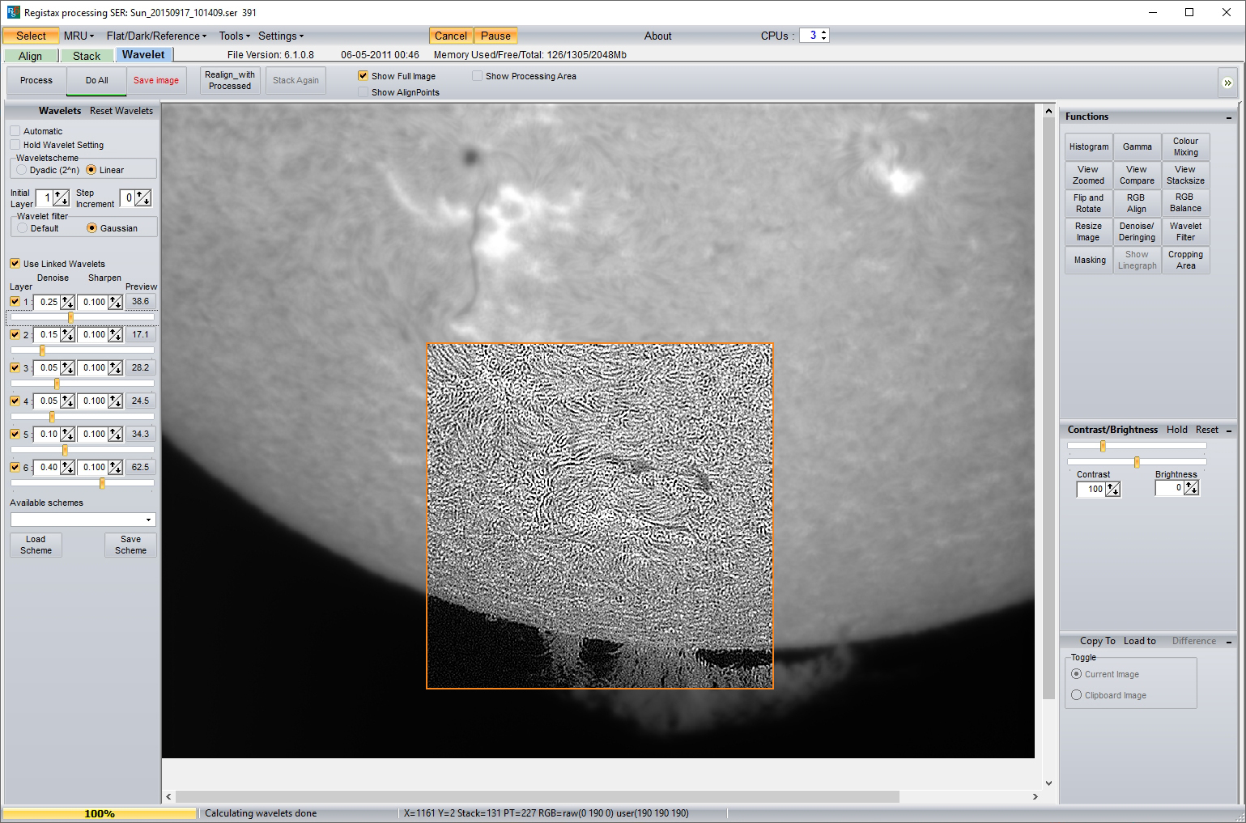Click layer 1 Denoise value field
The width and height of the screenshot is (1246, 823).
(49, 302)
